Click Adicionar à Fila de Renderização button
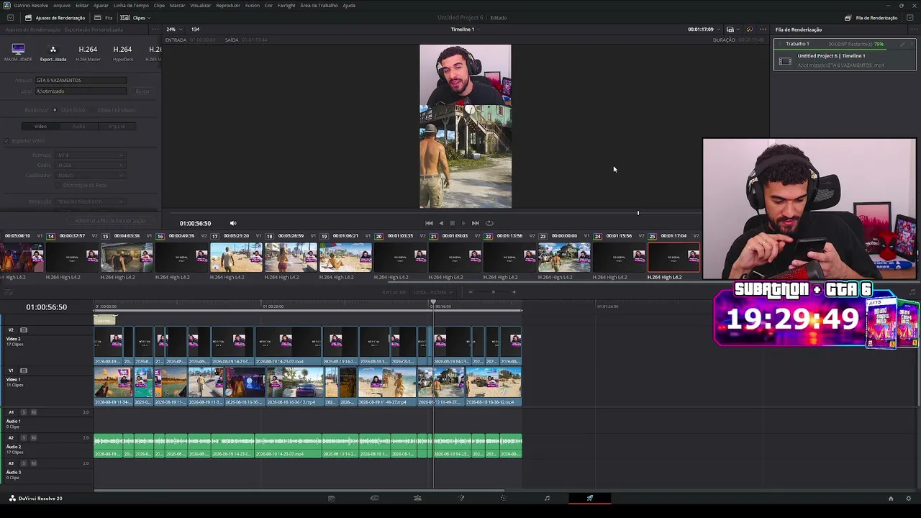The image size is (921, 518). (110, 221)
